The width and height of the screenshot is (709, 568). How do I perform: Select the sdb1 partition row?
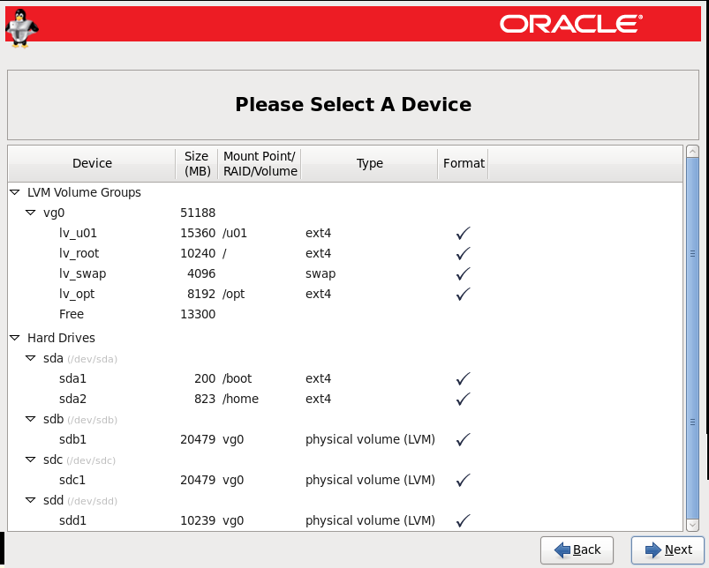[x=345, y=439]
